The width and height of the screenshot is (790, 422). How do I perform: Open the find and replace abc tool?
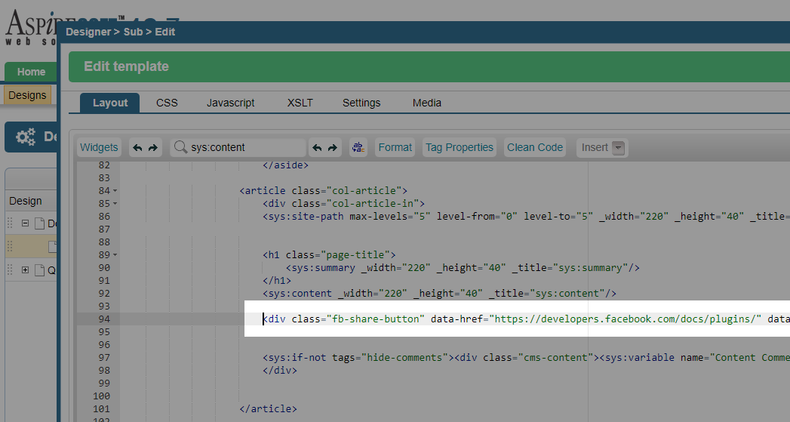point(358,147)
